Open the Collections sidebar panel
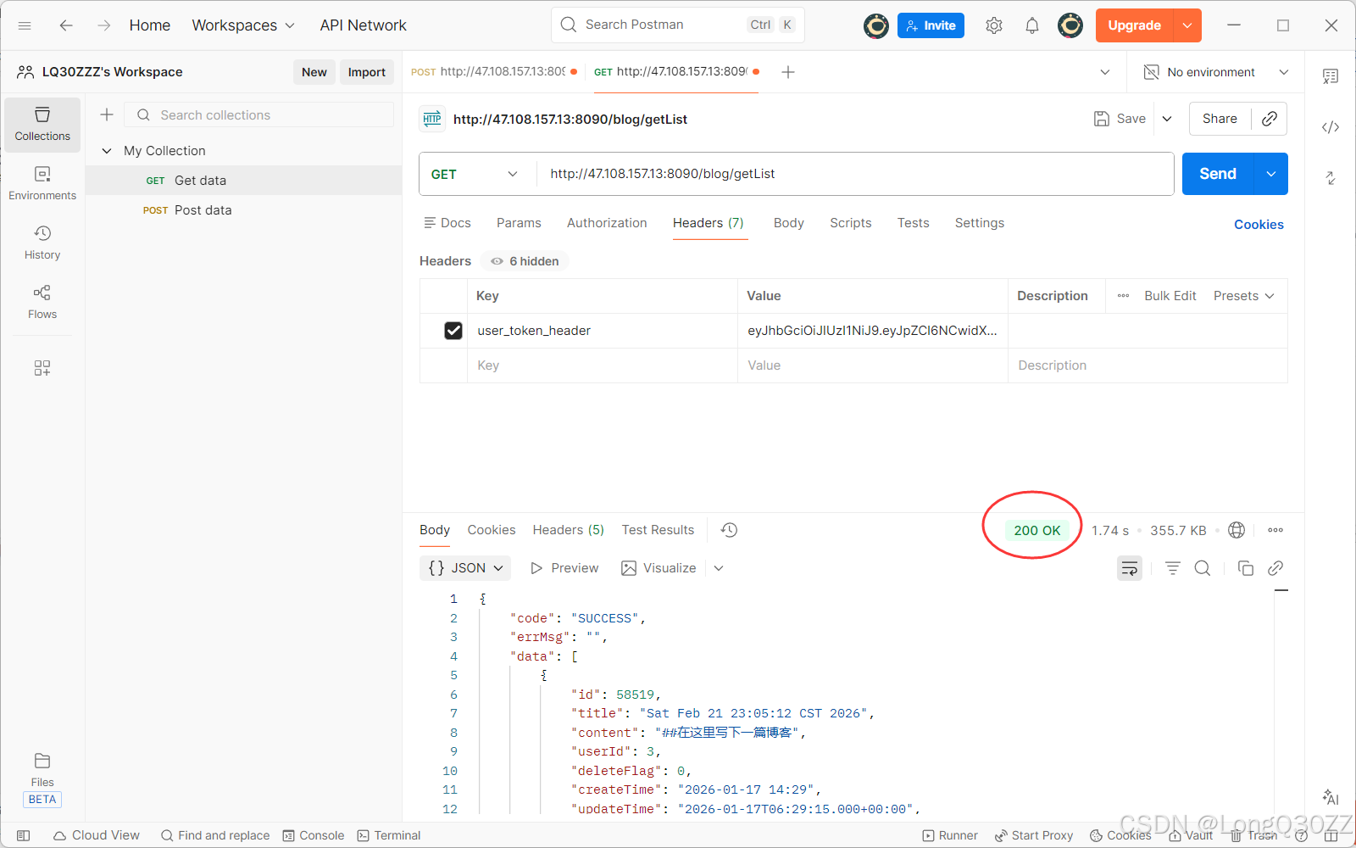Screen dimensions: 1356x848 (42, 125)
